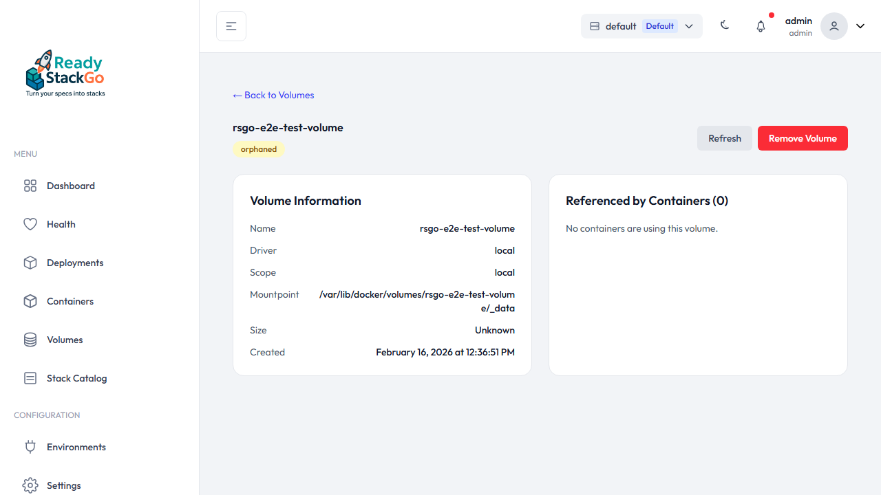
Task: Click the Volumes stack icon
Action: [x=30, y=340]
